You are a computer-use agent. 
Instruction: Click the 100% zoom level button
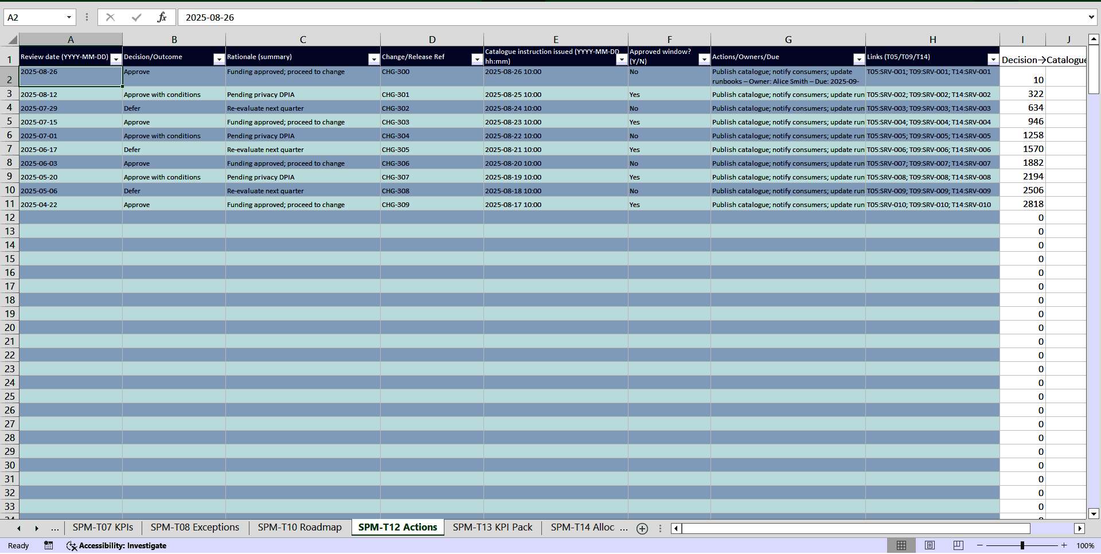1085,545
